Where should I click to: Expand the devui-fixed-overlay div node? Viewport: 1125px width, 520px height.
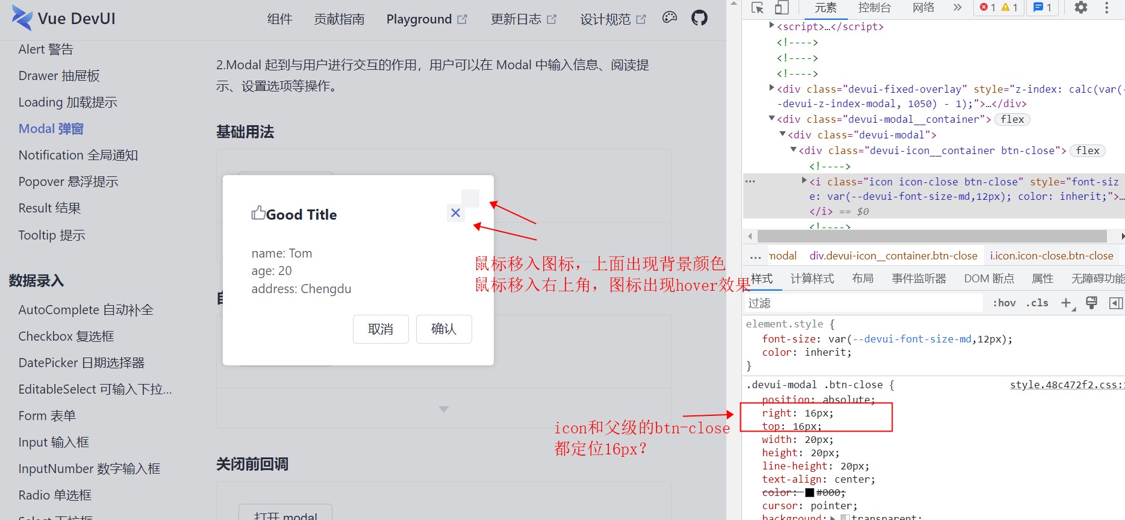pyautogui.click(x=771, y=88)
